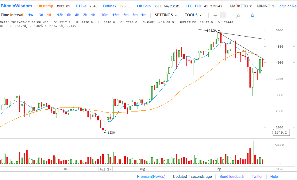Select the horizontal lines drawing tool

pos(230,15)
